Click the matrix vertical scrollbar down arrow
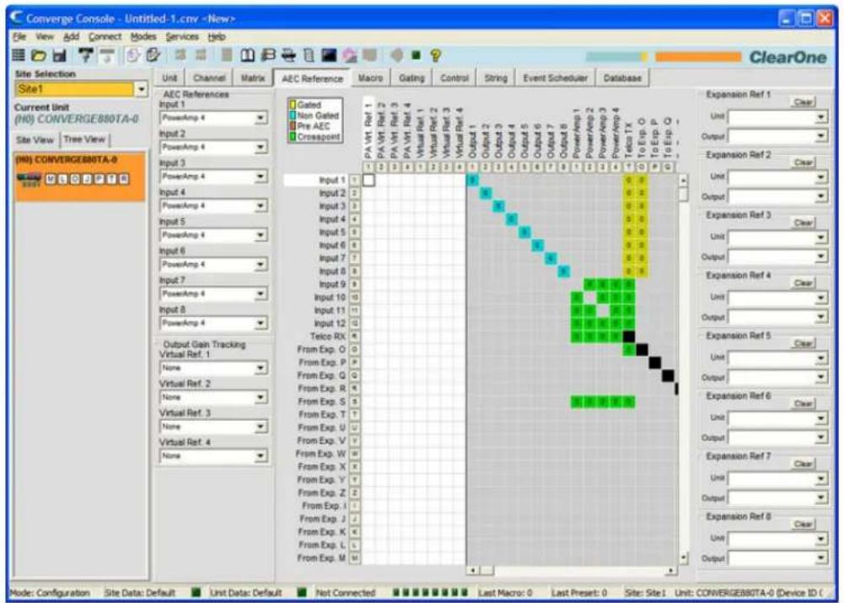Viewport: 844px width, 603px height. click(684, 558)
